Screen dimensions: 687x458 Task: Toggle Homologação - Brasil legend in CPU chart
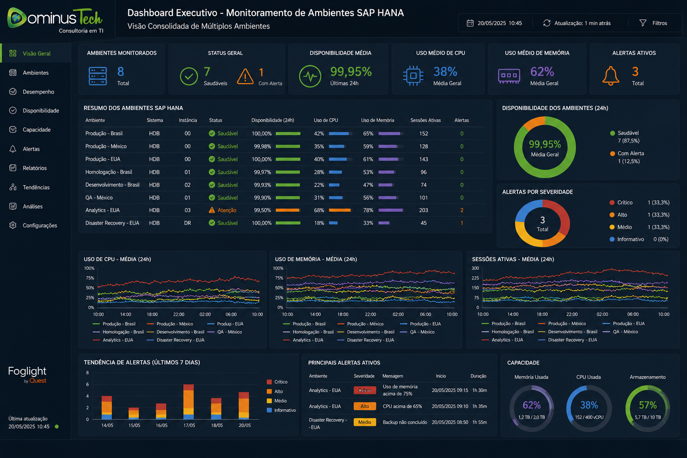(x=118, y=332)
